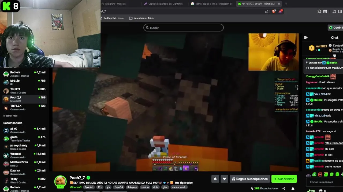Click the Enviar un mensaje chat input

[325, 182]
